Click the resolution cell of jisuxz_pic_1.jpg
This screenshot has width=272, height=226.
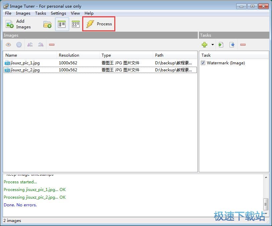tap(68, 63)
